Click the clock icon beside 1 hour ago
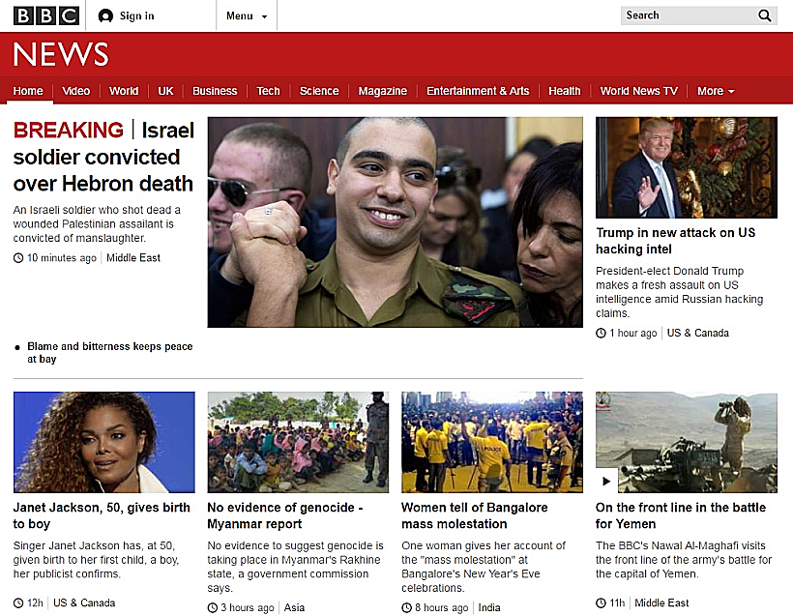Viewport: 793px width, 616px height. pos(601,333)
